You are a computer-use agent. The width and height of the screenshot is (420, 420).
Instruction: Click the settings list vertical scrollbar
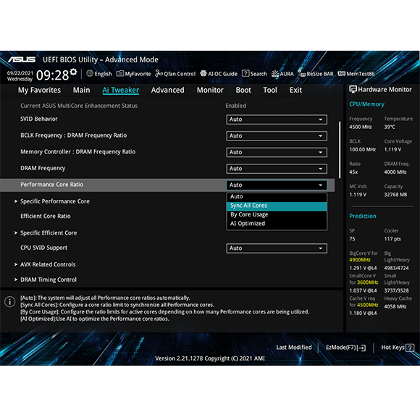click(x=340, y=150)
